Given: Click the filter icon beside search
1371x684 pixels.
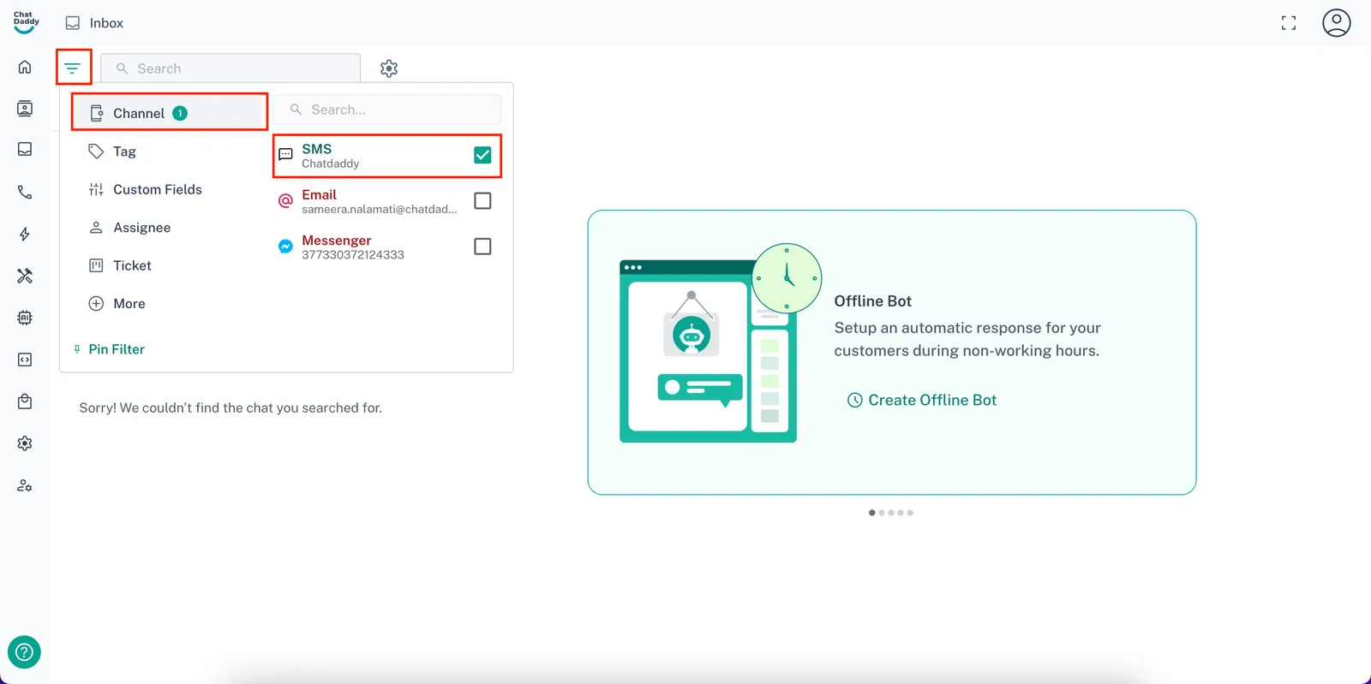Looking at the screenshot, I should (73, 68).
